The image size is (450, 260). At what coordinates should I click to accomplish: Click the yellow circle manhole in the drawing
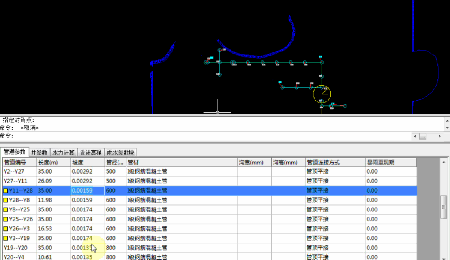(322, 94)
